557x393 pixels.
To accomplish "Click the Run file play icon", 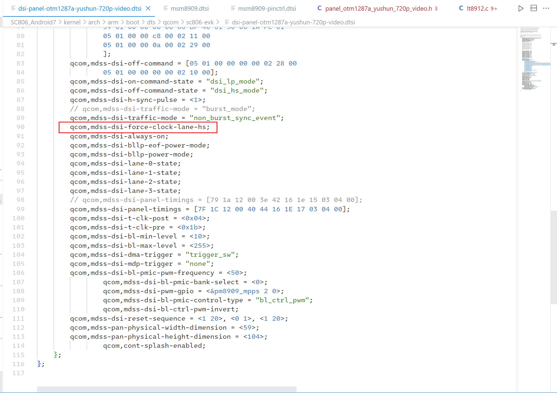I will click(x=521, y=8).
